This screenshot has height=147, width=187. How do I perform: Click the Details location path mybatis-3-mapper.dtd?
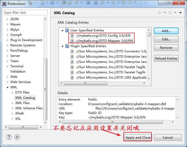(127, 104)
